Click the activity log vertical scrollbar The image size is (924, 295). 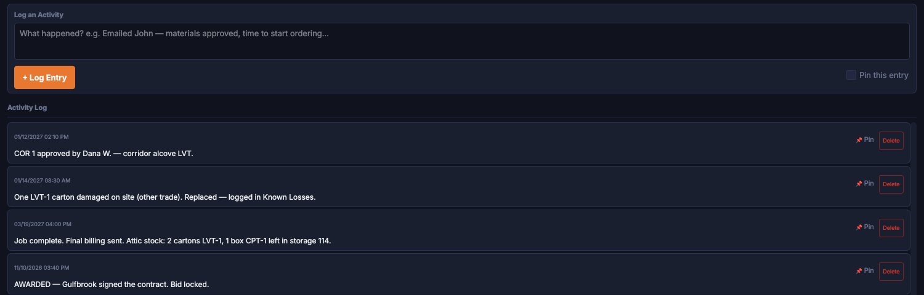914,208
